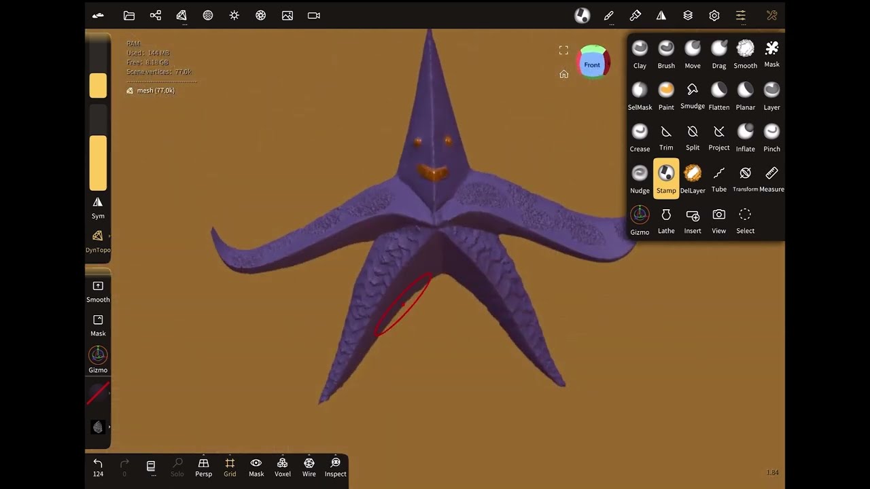
Task: Open the red stroke color swatch
Action: (98, 394)
